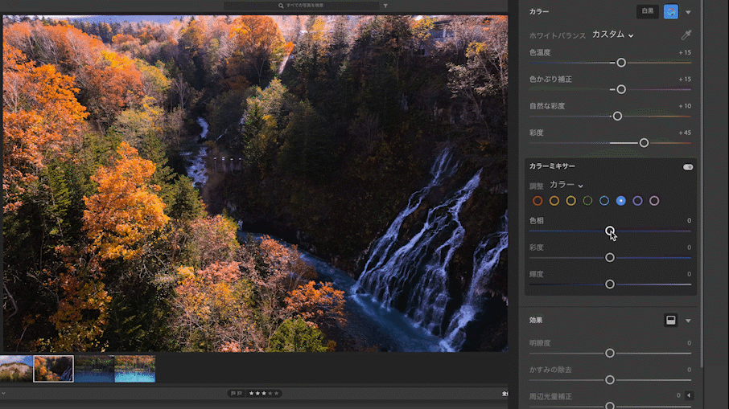729x409 pixels.
Task: Open the ホワイトバランス カスタム dropdown
Action: click(x=613, y=35)
